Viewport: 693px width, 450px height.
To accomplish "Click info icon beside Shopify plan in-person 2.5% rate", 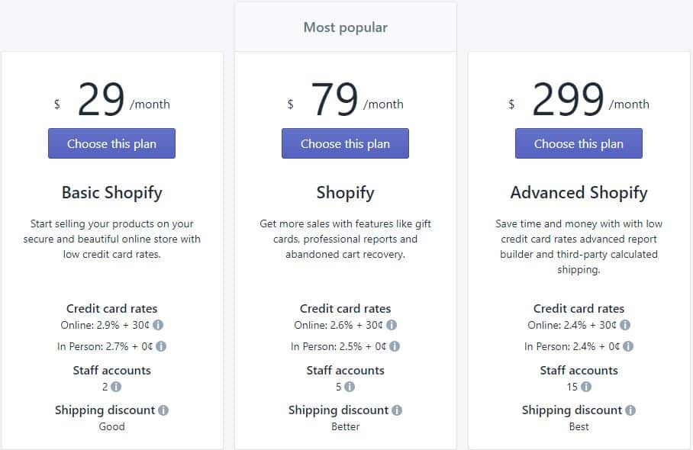I will 395,346.
